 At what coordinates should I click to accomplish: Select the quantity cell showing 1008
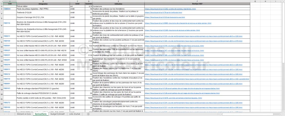click(89, 98)
